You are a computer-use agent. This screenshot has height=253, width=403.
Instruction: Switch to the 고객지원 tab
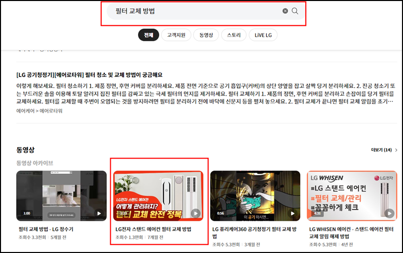coord(176,35)
